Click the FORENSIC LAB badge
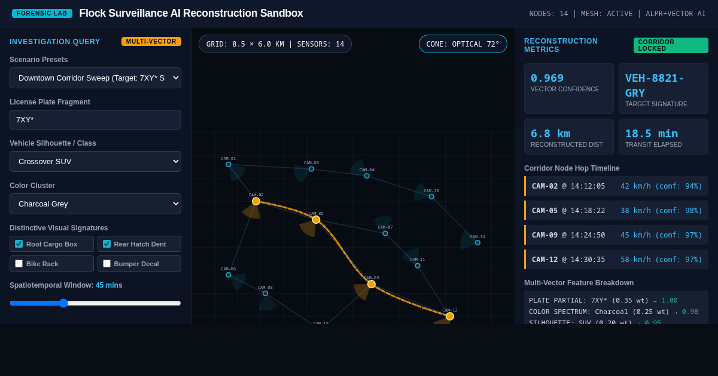Screen dimensions: 718x376 (x=42, y=13)
